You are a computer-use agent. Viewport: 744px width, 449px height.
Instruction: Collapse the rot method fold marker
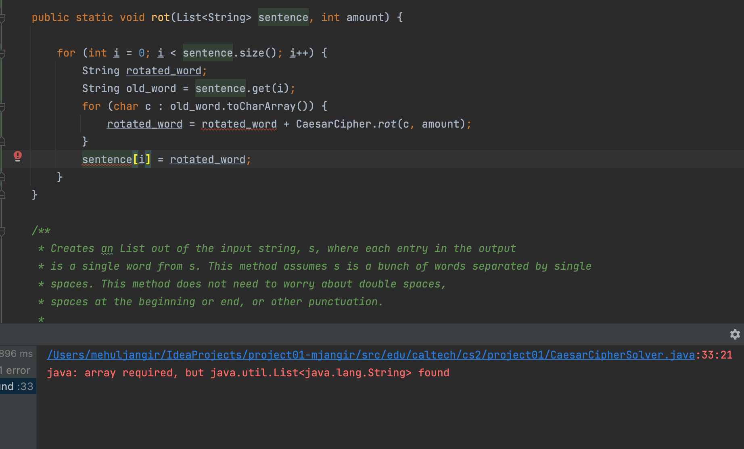(x=2, y=18)
